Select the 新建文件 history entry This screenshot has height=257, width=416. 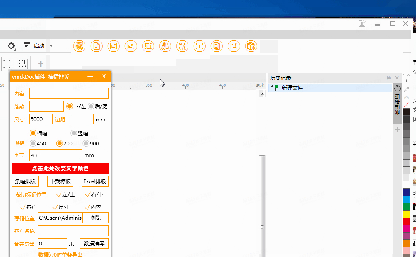330,88
